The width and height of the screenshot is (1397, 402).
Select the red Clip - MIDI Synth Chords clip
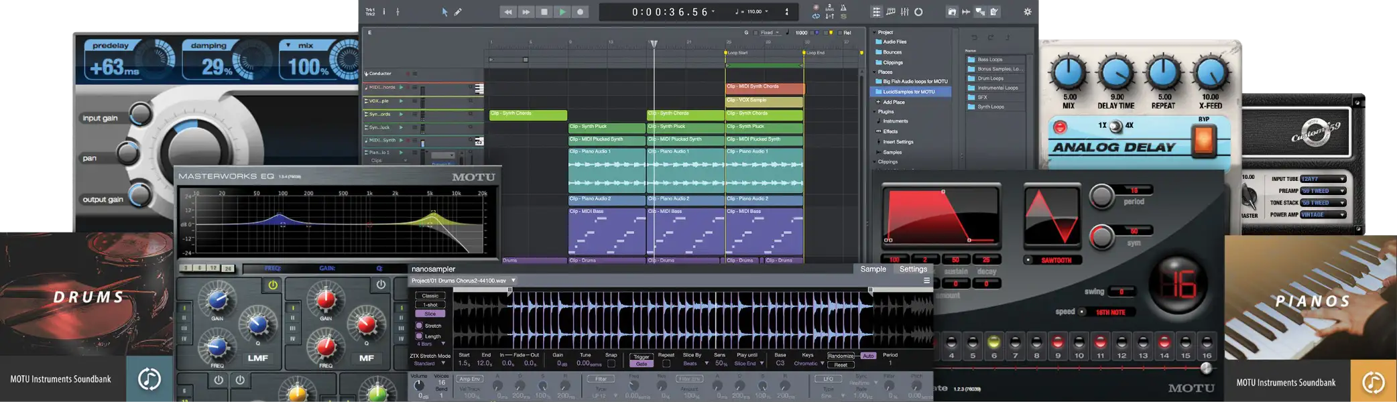click(x=764, y=88)
